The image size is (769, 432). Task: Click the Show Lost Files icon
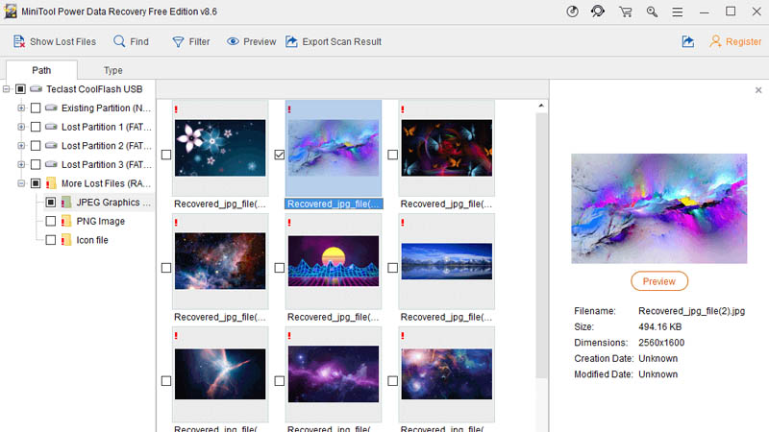[x=18, y=41]
